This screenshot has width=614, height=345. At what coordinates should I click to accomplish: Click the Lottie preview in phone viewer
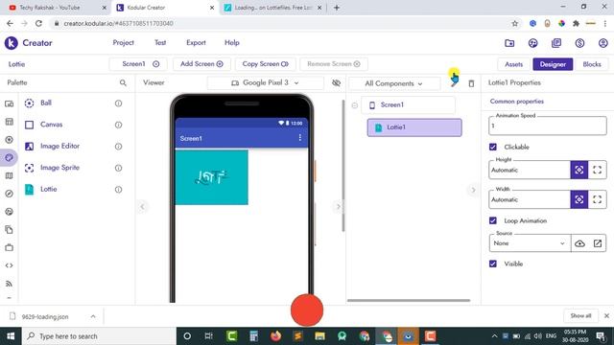click(211, 177)
